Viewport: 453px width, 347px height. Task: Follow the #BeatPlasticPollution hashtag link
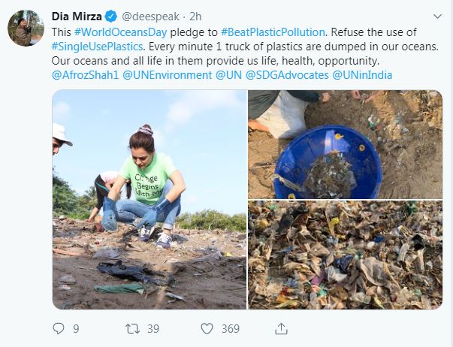click(x=273, y=32)
